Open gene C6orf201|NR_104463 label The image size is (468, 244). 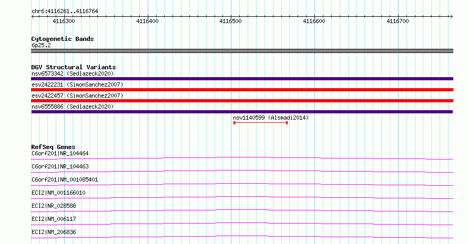coord(60,166)
